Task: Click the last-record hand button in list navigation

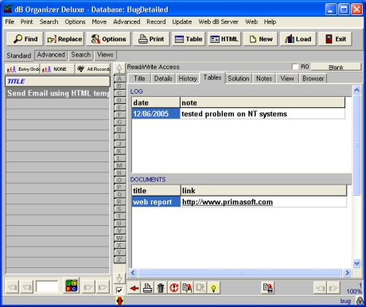Action: point(103,287)
